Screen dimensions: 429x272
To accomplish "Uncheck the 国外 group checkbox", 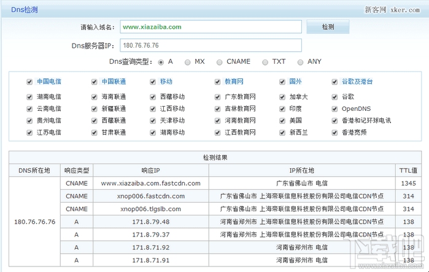I will 282,81.
